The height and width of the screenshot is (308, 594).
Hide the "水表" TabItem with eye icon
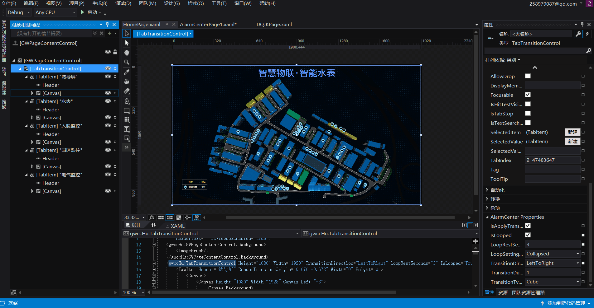click(x=108, y=101)
